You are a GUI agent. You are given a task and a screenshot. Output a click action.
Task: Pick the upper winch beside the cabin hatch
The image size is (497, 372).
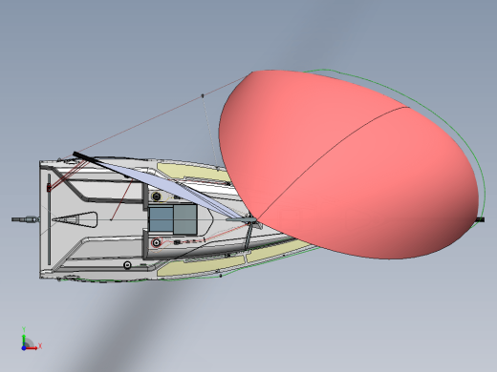pos(157,196)
